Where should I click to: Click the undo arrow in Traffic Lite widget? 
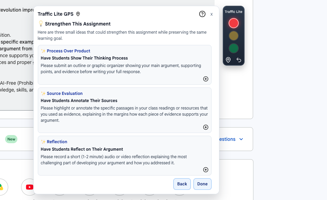point(239,60)
